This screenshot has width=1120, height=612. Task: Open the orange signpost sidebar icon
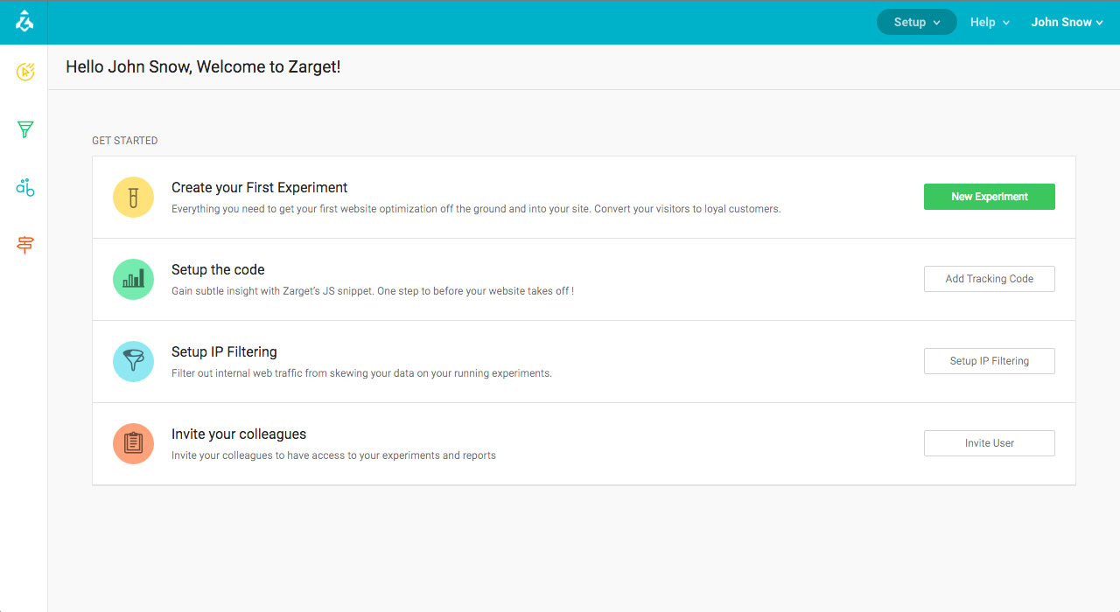[25, 246]
